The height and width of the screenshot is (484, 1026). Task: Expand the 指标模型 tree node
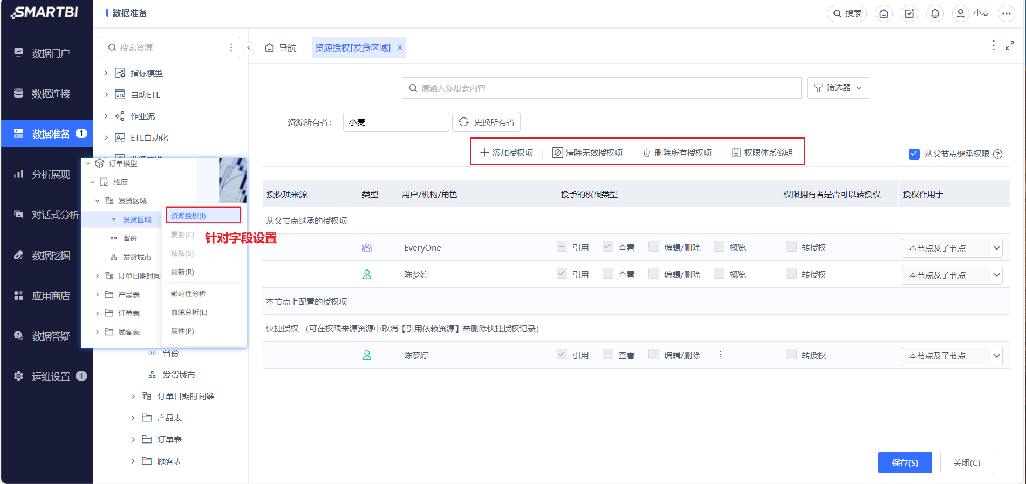[106, 73]
